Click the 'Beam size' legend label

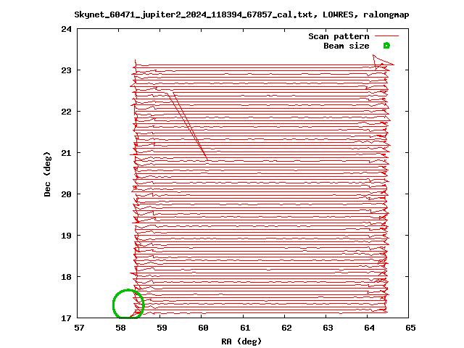[x=347, y=46]
